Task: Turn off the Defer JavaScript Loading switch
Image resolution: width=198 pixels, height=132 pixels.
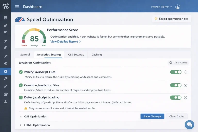Action: pos(176,97)
